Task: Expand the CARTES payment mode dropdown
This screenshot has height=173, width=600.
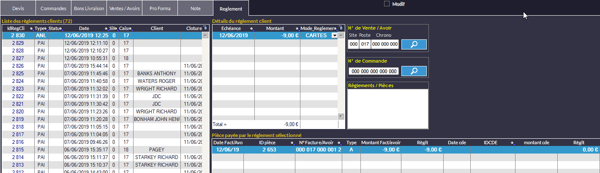Action: 335,36
